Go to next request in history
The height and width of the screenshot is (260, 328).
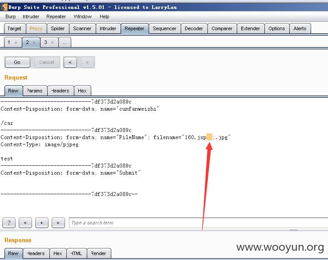pyautogui.click(x=87, y=62)
